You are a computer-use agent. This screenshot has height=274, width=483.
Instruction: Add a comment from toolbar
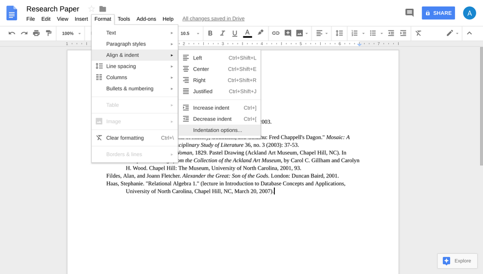(288, 33)
